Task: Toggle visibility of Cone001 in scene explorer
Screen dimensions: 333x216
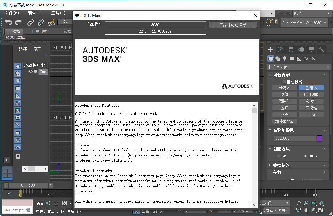Action: coord(30,71)
